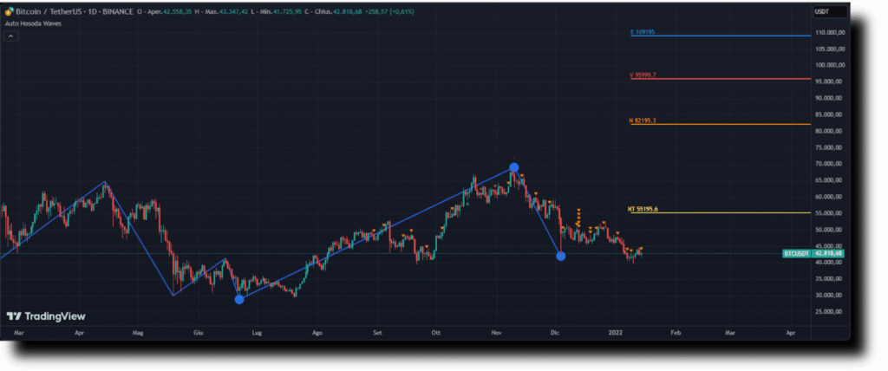Click the Bitcoin symbol icon
This screenshot has height=371, width=888.
pos(9,11)
